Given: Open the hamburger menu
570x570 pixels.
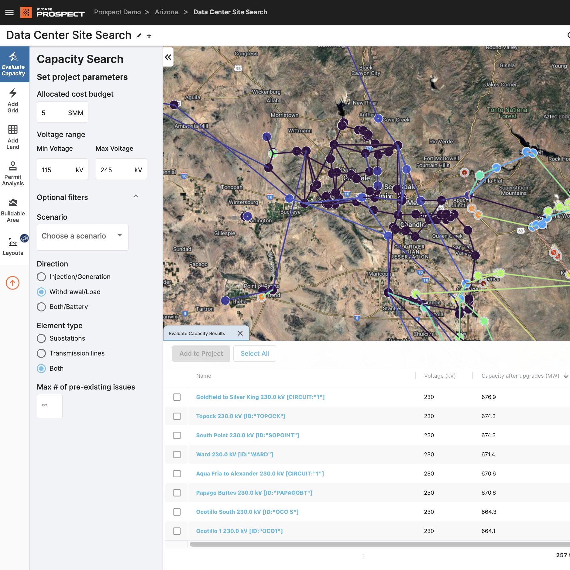Looking at the screenshot, I should (9, 12).
